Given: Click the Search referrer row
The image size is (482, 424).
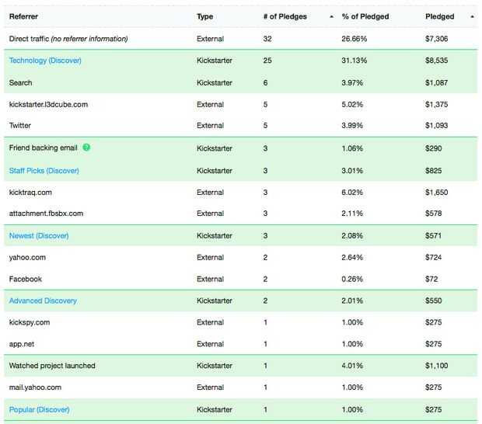Looking at the screenshot, I should point(21,82).
